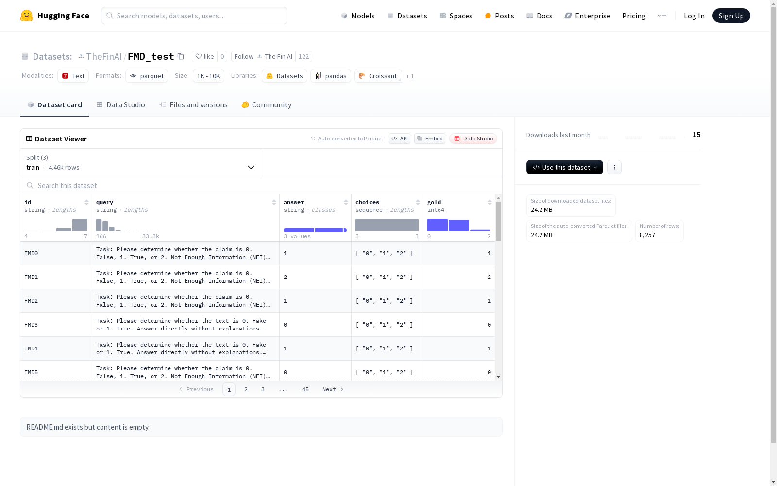Screen dimensions: 777x486
Task: Select the Croissant library tag
Action: (x=378, y=76)
